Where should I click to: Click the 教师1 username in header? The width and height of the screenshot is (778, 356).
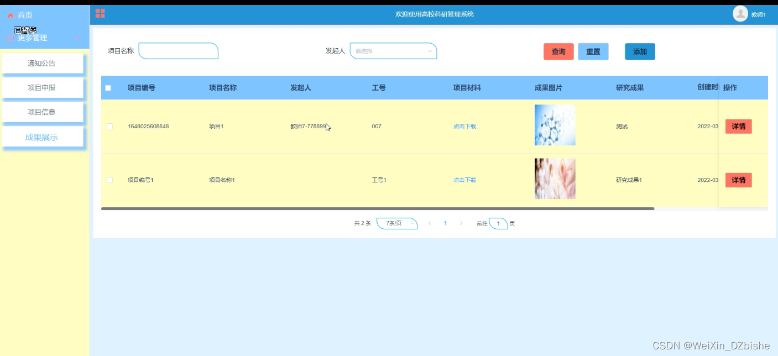(x=759, y=15)
